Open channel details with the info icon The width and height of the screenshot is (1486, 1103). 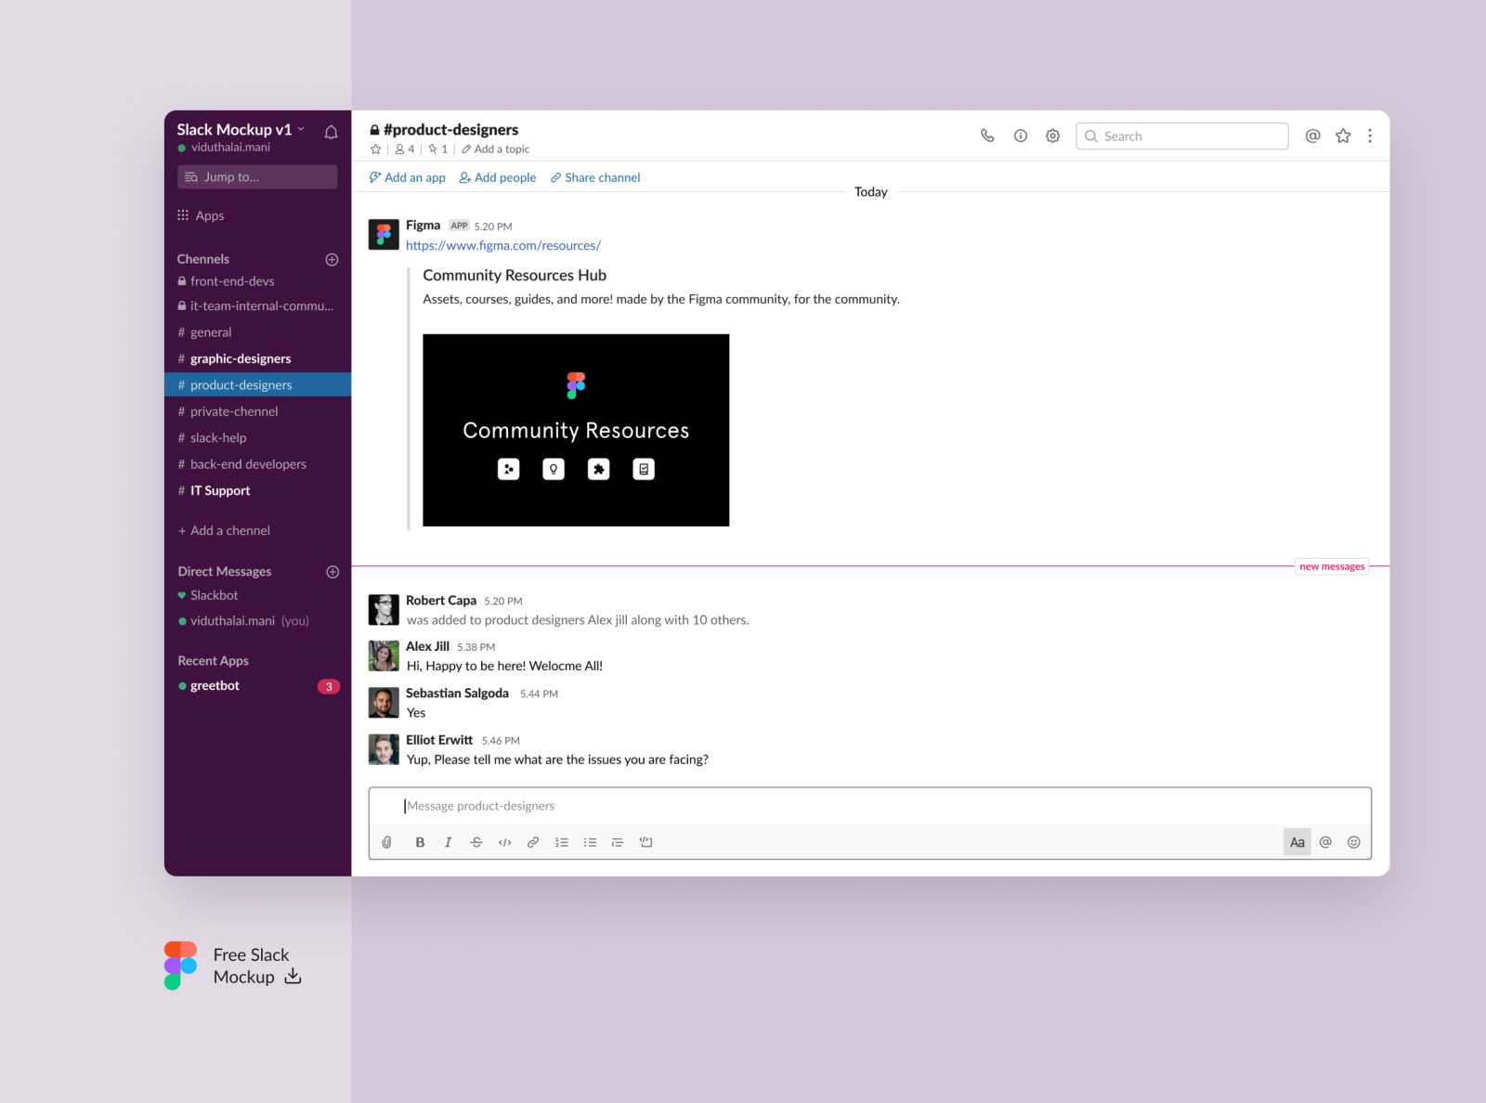(x=1020, y=136)
